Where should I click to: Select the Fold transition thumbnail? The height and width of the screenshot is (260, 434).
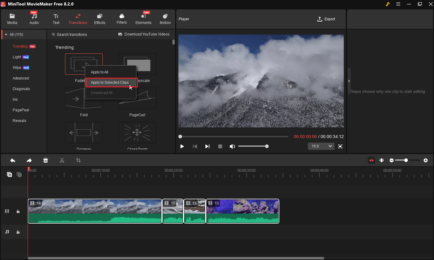point(84,98)
